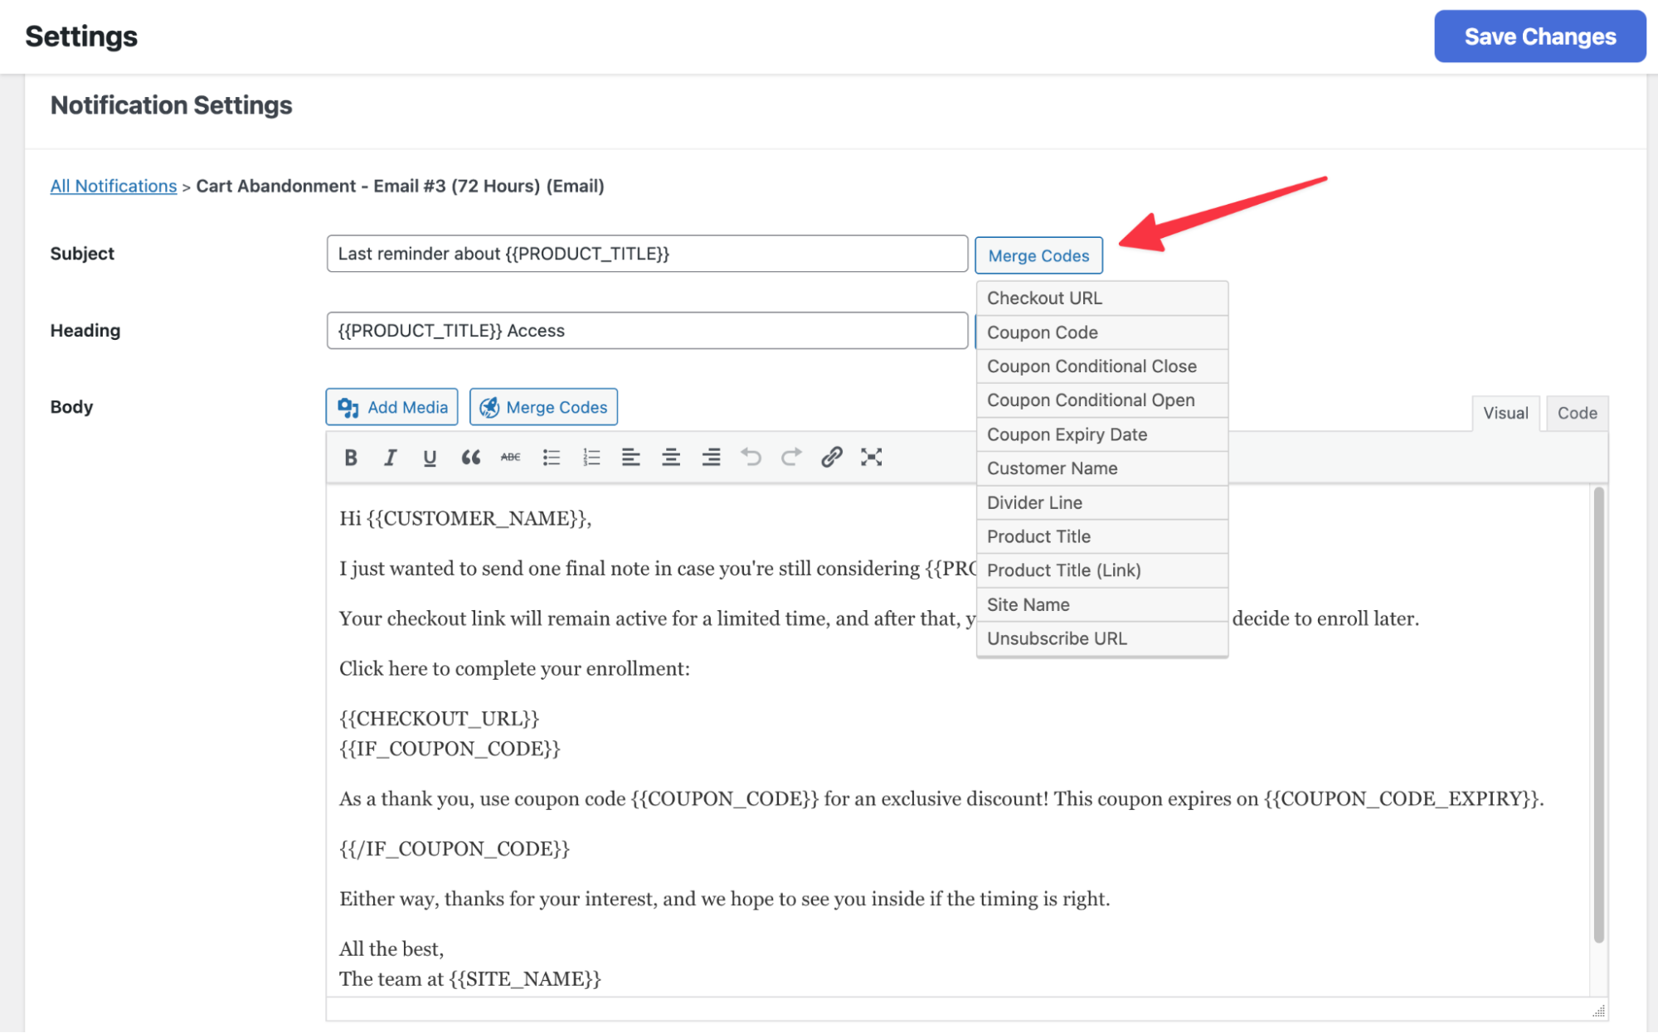The width and height of the screenshot is (1658, 1033).
Task: Click Add Media button
Action: [x=391, y=407]
